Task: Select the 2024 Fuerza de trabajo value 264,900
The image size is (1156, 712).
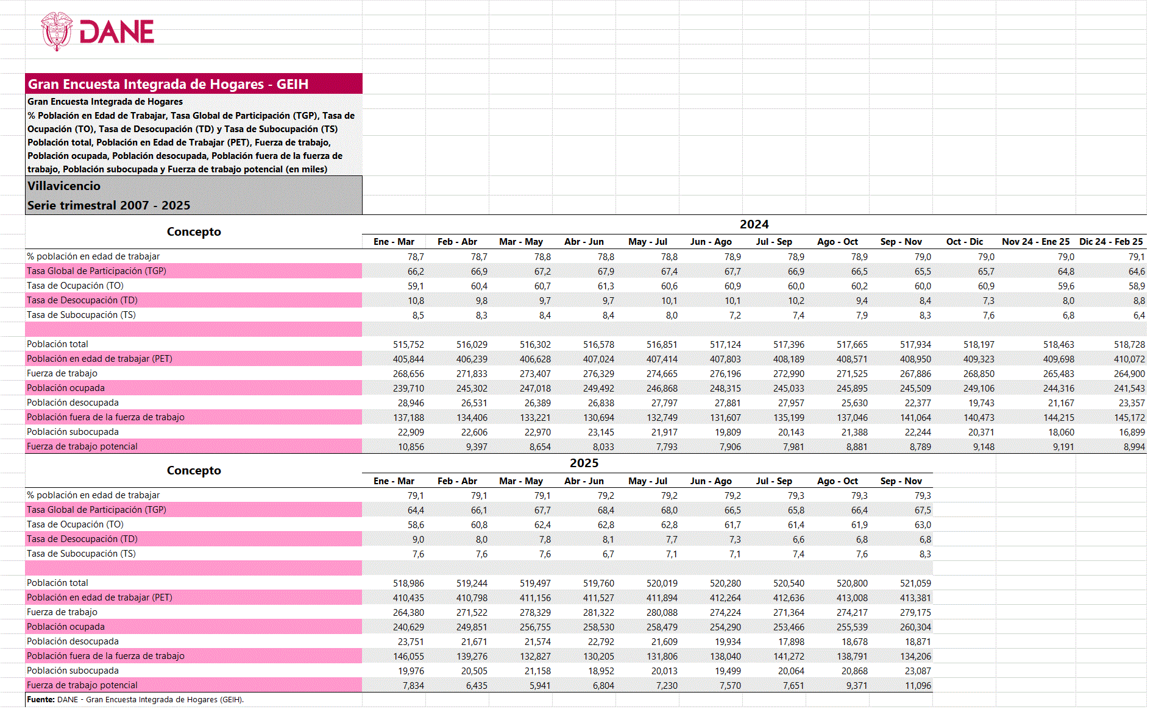Action: click(x=1129, y=374)
